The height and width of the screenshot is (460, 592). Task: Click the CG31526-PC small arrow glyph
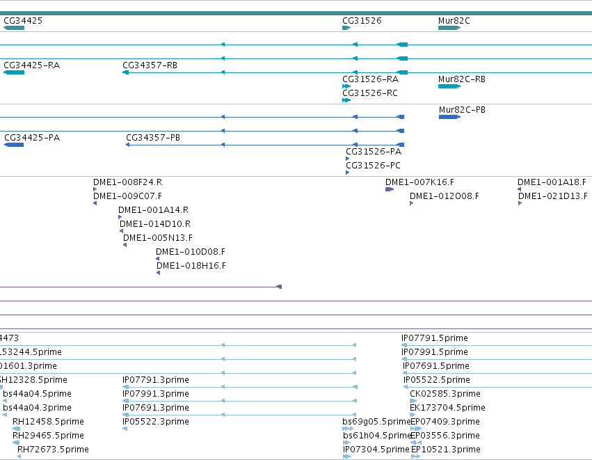tap(347, 173)
